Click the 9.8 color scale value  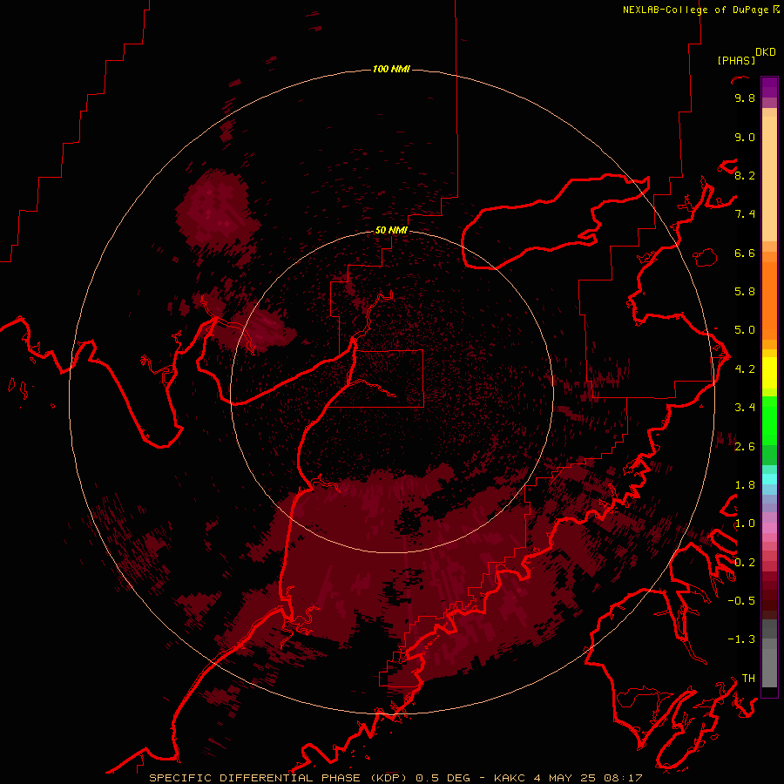(745, 98)
